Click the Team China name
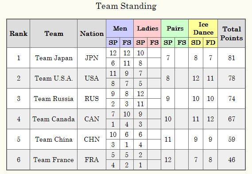This screenshot has height=174, width=252. (x=54, y=139)
